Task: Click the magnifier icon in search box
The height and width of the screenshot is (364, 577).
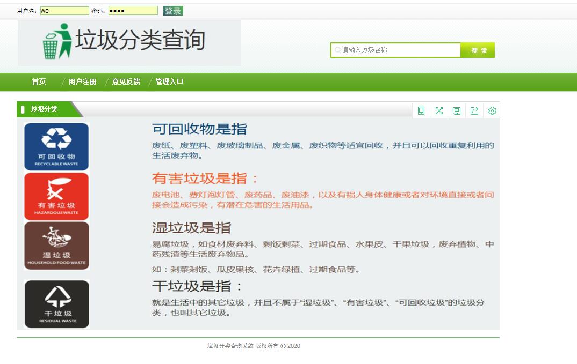Action: 337,50
